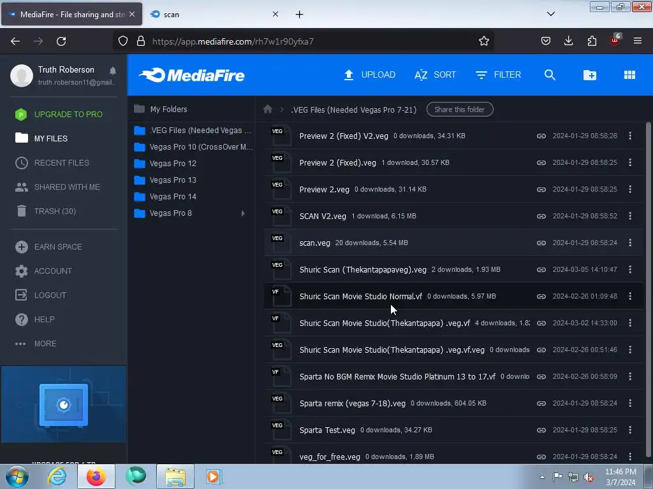
Task: Open Trash (30)
Action: (x=46, y=211)
